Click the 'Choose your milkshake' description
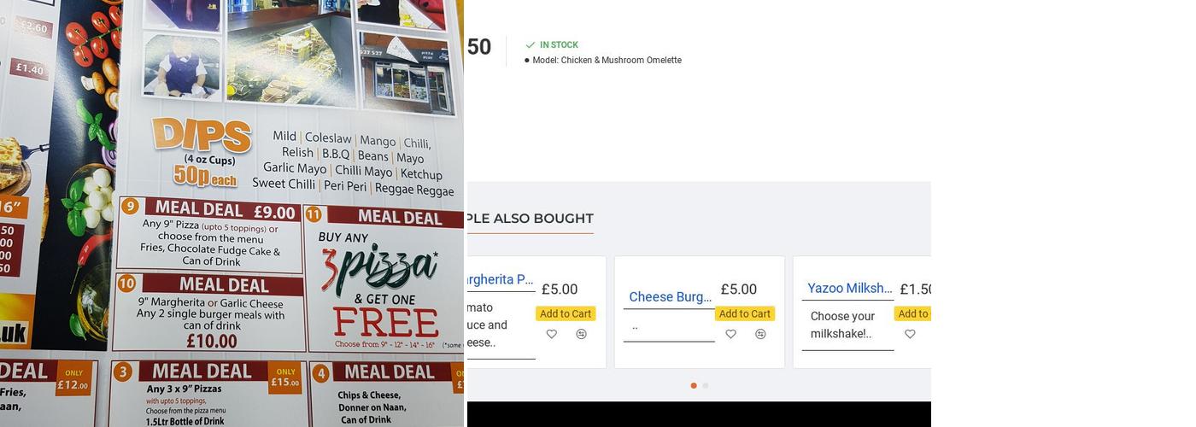 click(842, 325)
